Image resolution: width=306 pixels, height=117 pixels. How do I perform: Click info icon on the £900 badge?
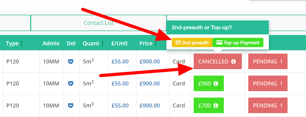point(216,84)
